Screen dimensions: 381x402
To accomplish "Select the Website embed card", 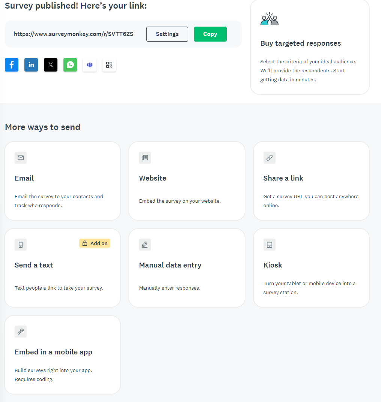I will pos(187,181).
